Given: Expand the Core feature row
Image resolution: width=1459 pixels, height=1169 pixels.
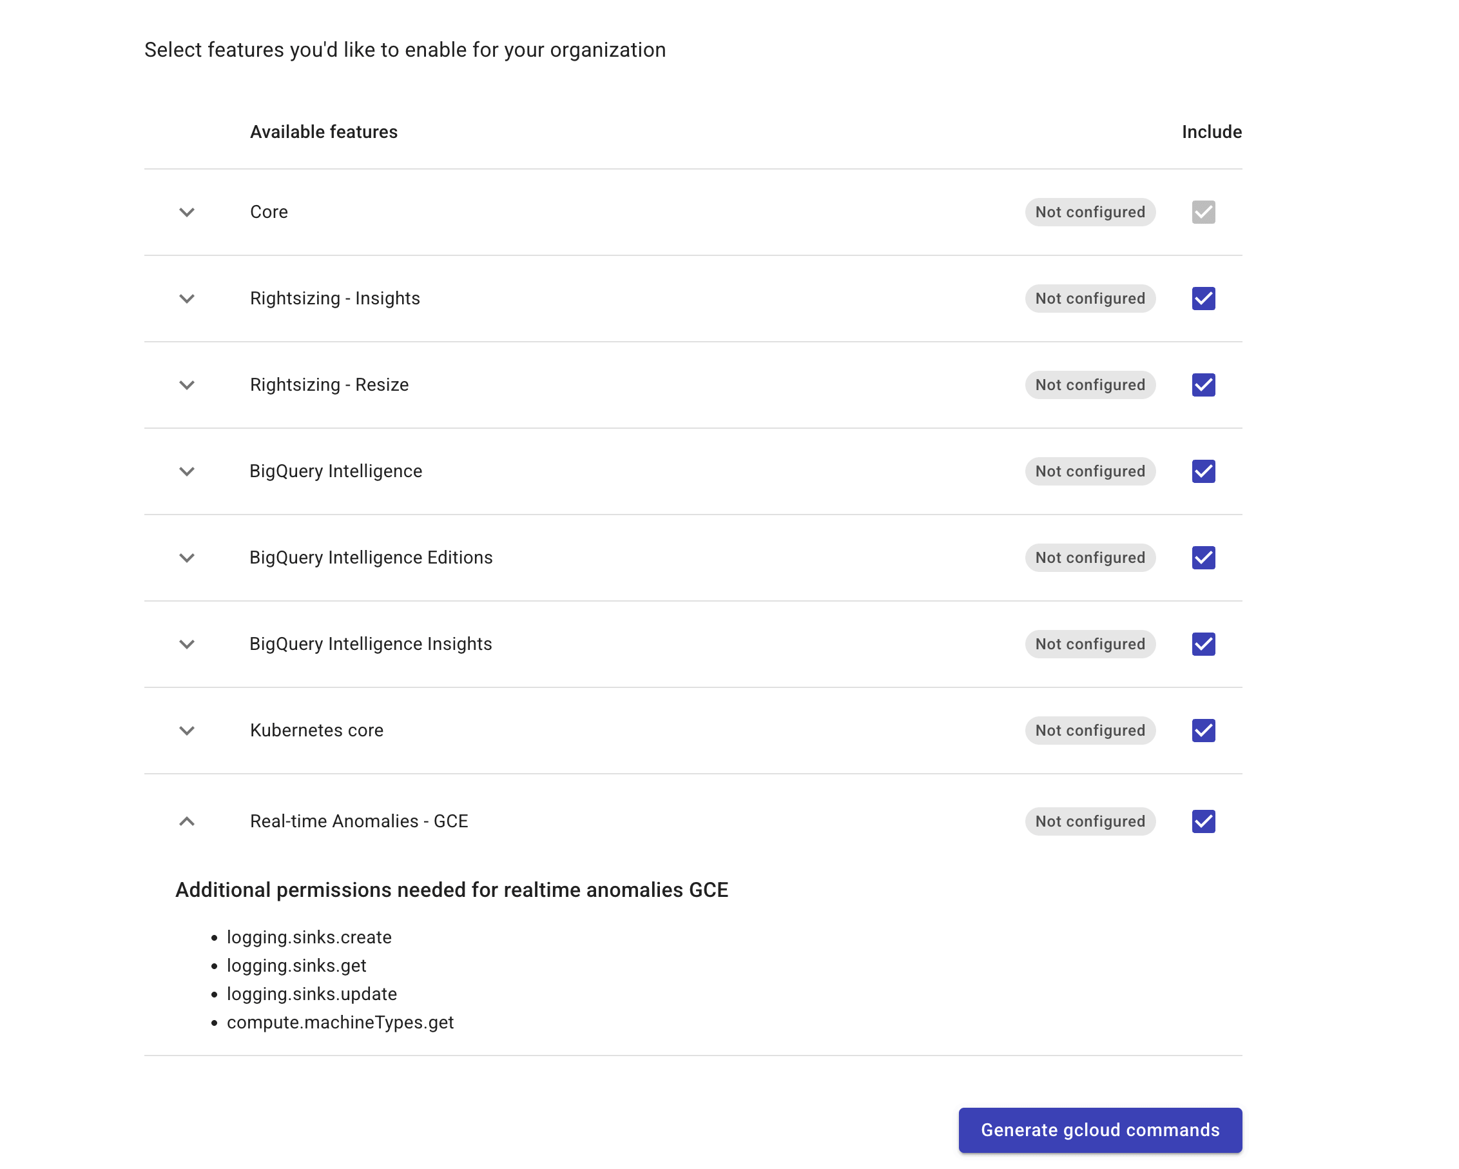Looking at the screenshot, I should [x=187, y=212].
